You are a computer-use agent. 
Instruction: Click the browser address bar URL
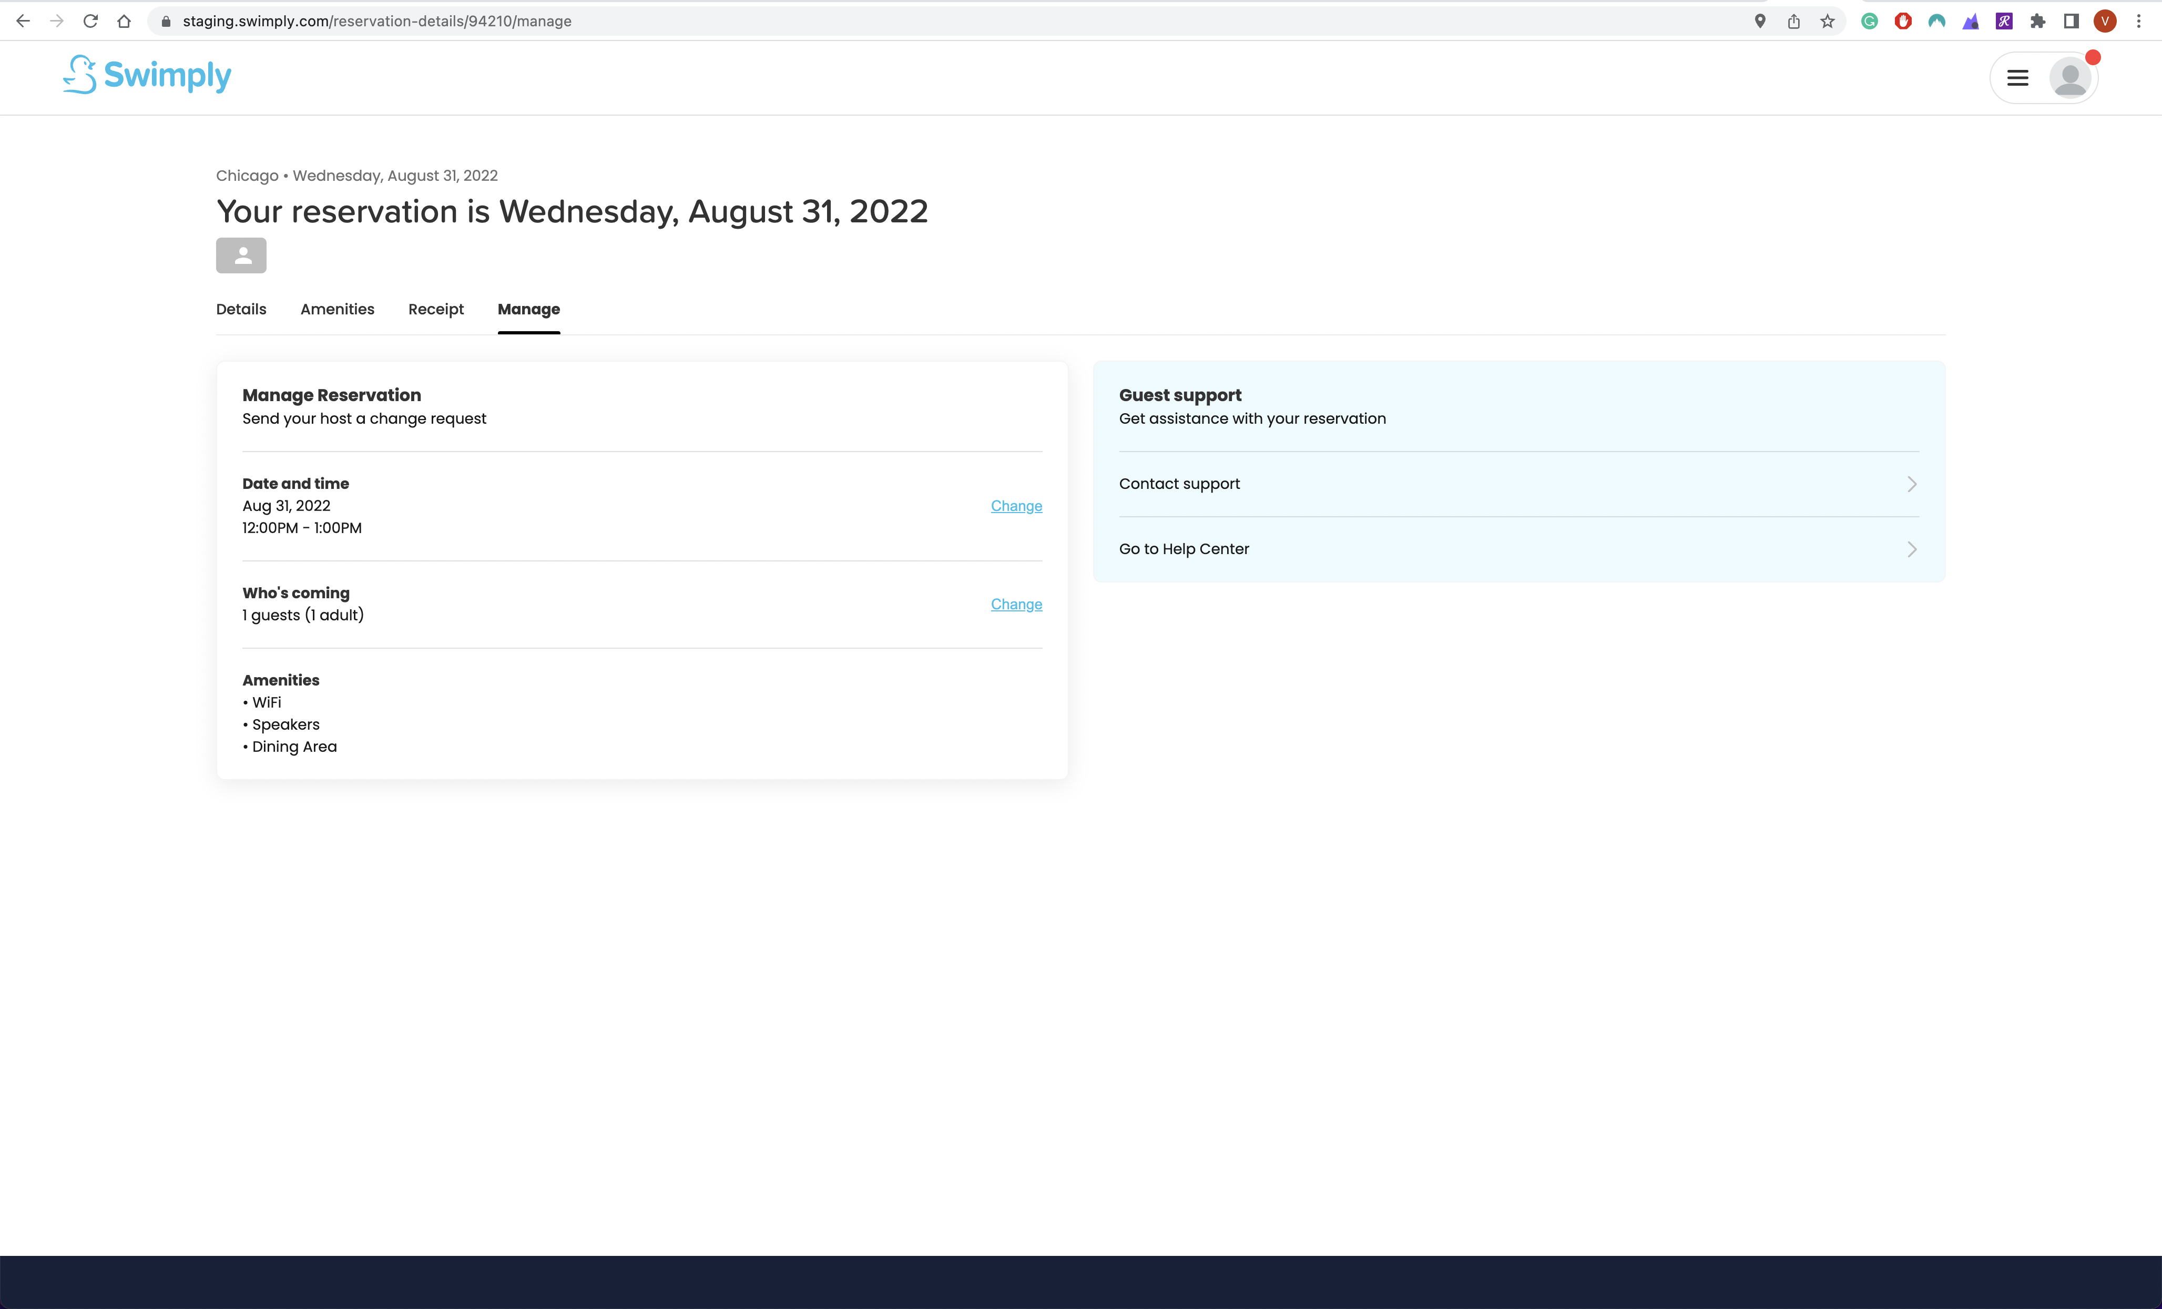click(x=378, y=21)
